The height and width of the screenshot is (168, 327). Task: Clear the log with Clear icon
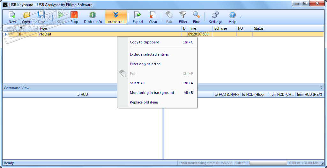pyautogui.click(x=153, y=15)
